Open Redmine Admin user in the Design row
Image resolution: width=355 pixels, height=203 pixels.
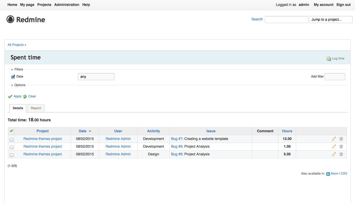(118, 154)
